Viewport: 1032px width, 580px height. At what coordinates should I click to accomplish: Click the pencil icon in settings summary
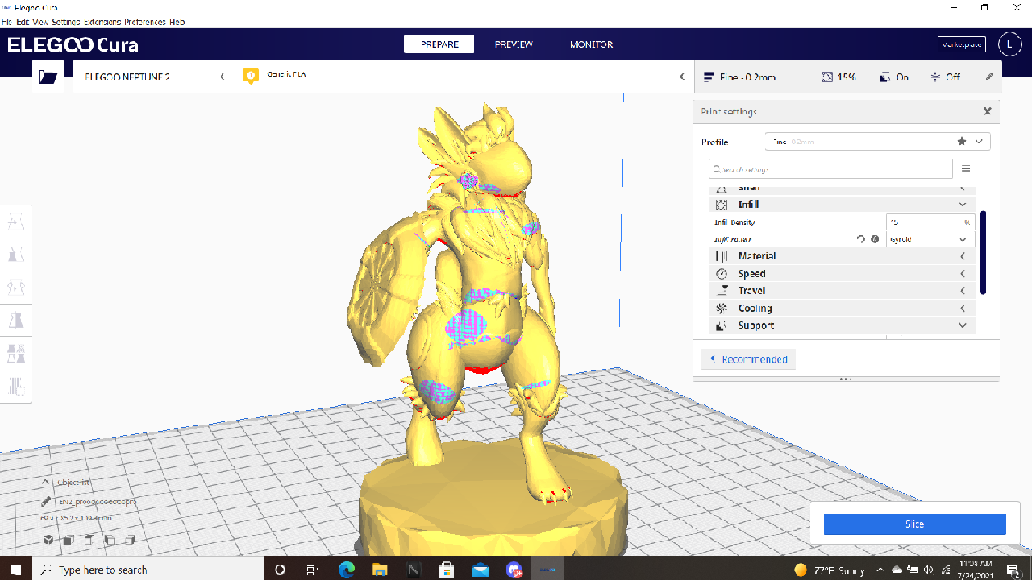click(x=990, y=77)
